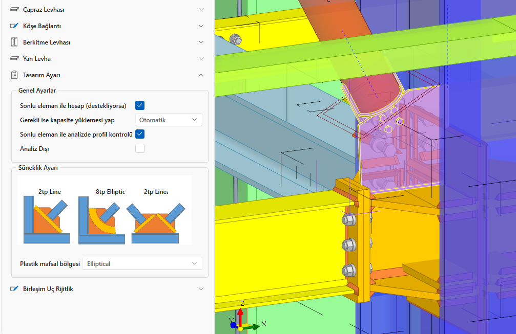Open Plastik mafsal bölgesi Elliptical dropdown
Image resolution: width=516 pixels, height=334 pixels.
click(x=142, y=263)
